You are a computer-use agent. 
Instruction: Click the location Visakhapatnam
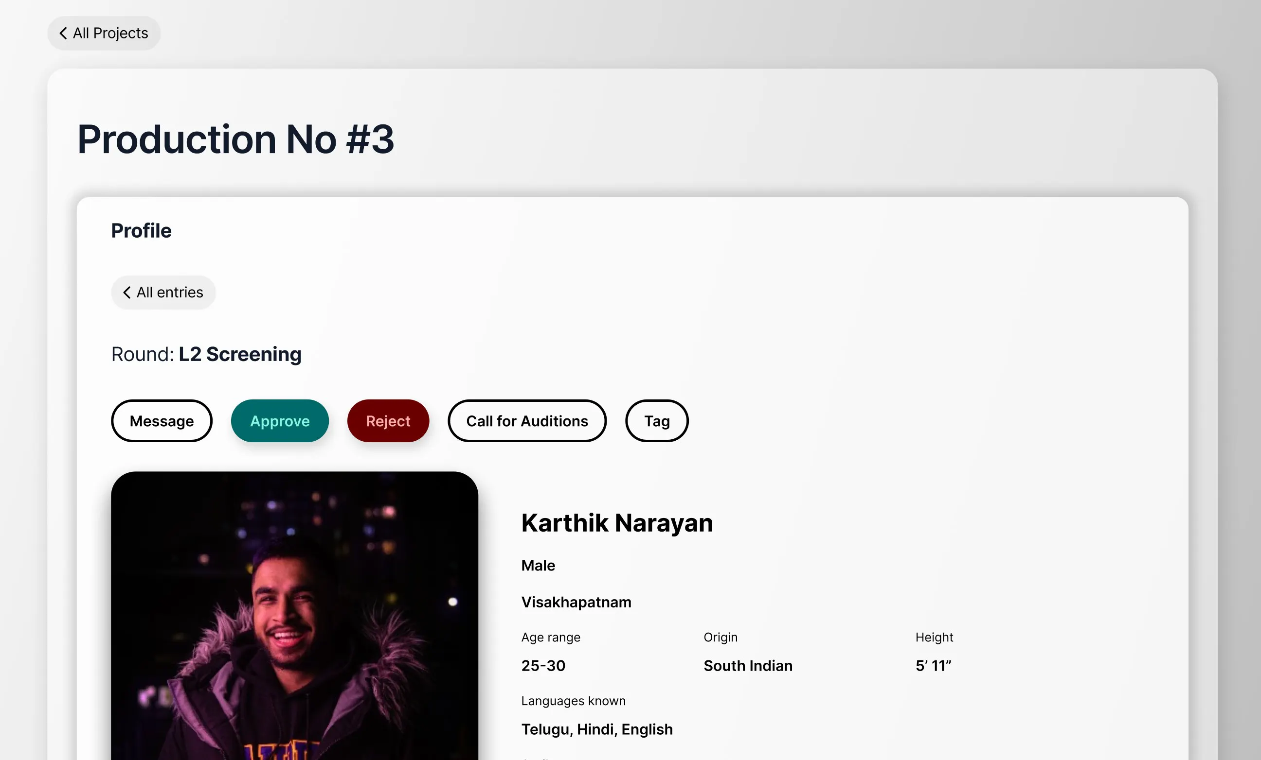tap(576, 602)
